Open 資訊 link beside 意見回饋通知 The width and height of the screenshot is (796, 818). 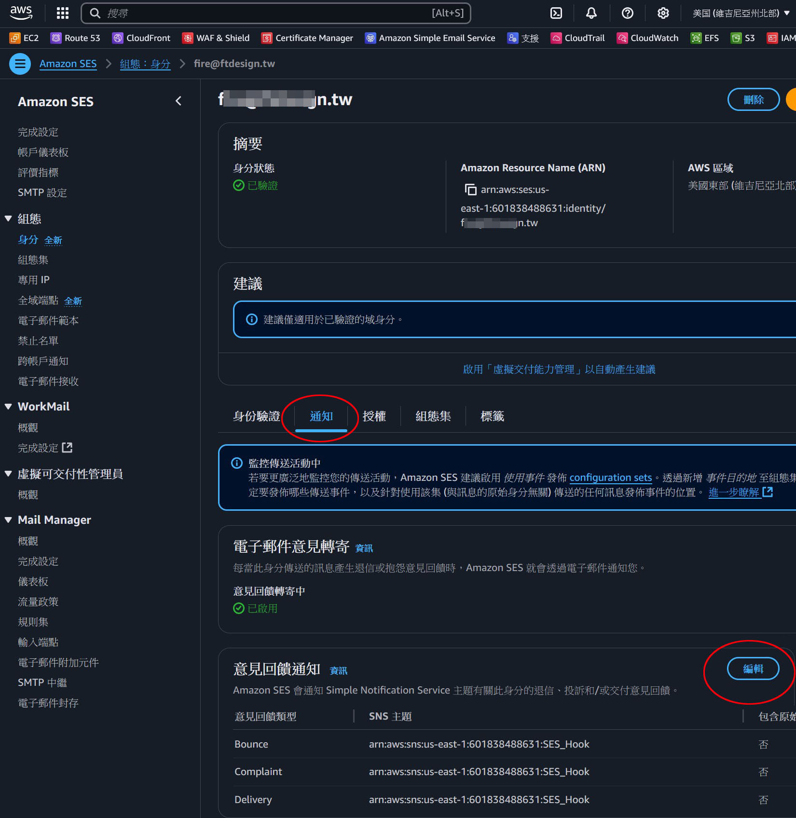pyautogui.click(x=339, y=671)
